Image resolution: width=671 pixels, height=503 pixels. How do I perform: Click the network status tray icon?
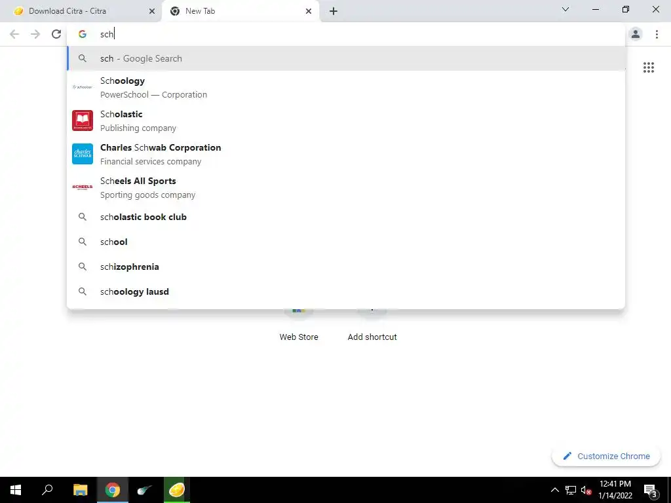(x=571, y=490)
